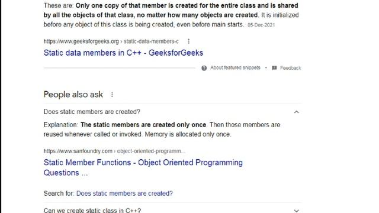Click the Feedback flag icon
The height and width of the screenshot is (213, 379).
(x=274, y=68)
